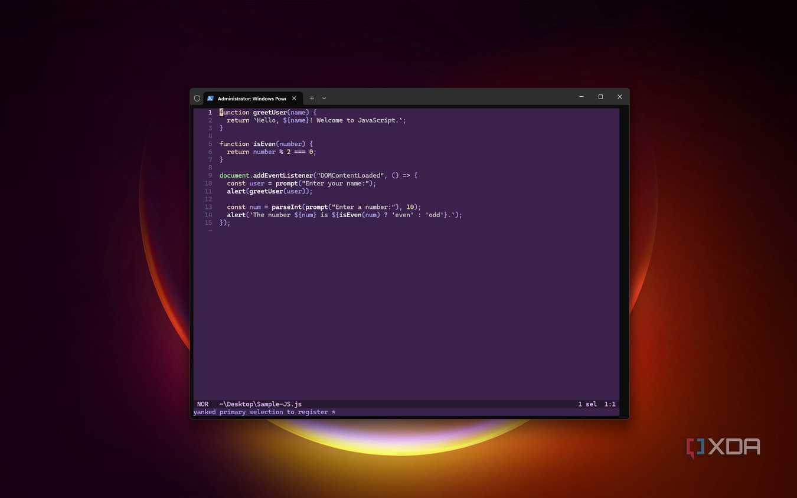797x498 pixels.
Task: Minimize the terminal window
Action: pyautogui.click(x=582, y=97)
